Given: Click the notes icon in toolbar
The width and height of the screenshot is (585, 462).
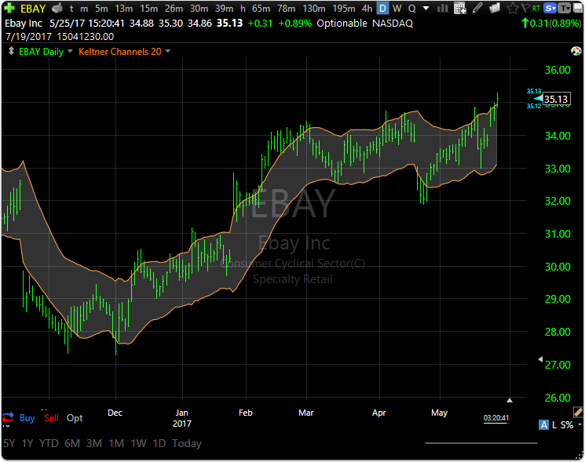Looking at the screenshot, I should coord(495,8).
